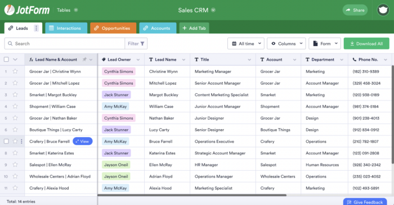This screenshot has height=205, width=394.
Task: Expand the selection options chevron beside header checkbox
Action: (15, 60)
